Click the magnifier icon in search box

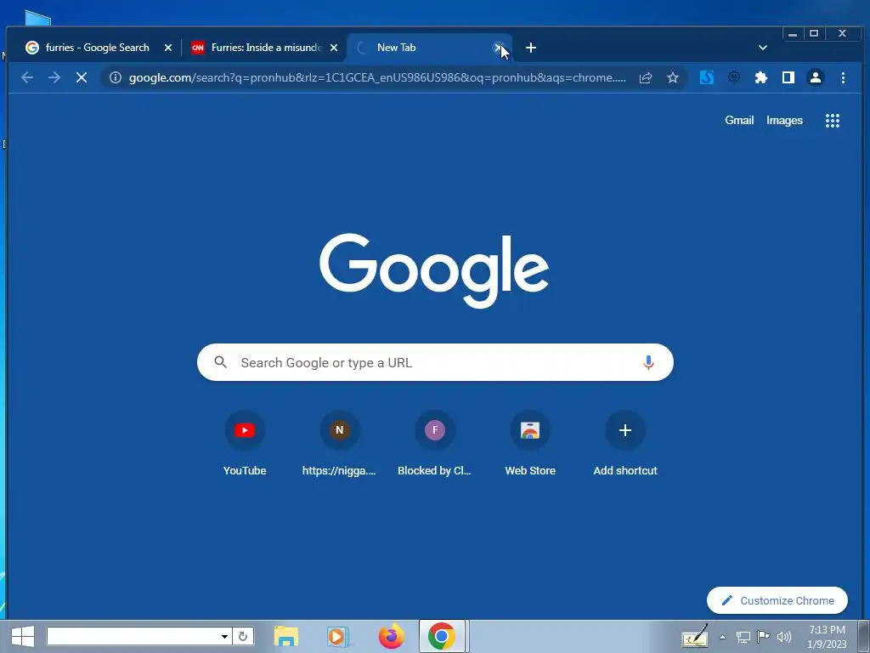[x=221, y=362]
